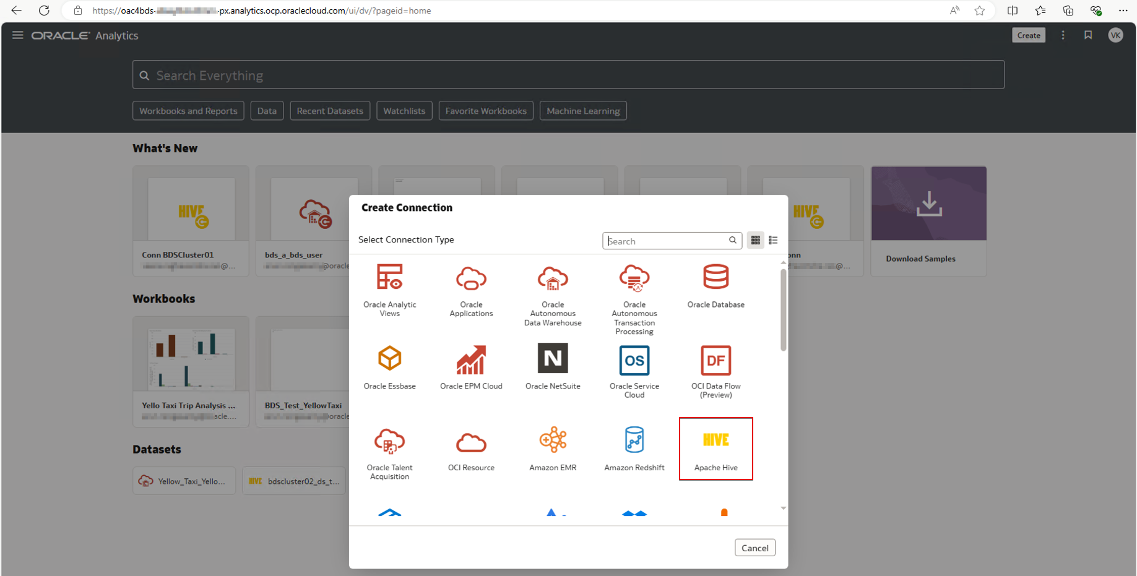
Task: Switch to the Data filter tab
Action: (x=267, y=110)
